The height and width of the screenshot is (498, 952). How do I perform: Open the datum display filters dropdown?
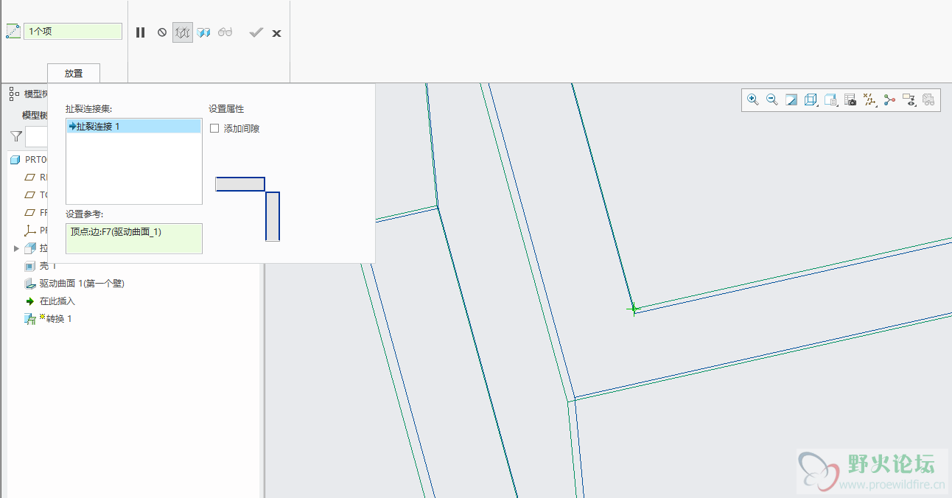click(x=870, y=99)
